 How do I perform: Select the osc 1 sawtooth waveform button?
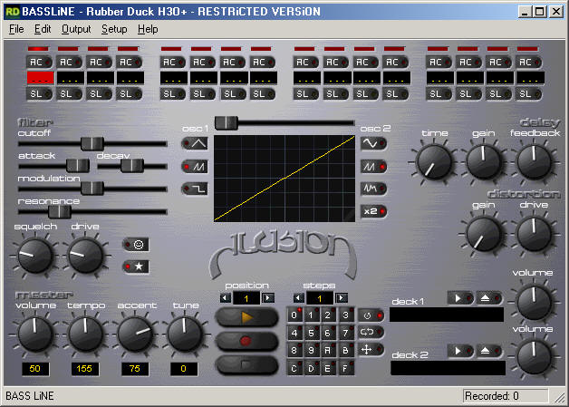(x=195, y=166)
